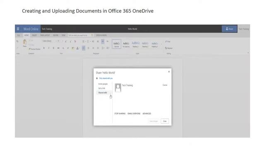Switch to the HOME ribbon tab
This screenshot has height=149, width=265.
click(x=26, y=35)
